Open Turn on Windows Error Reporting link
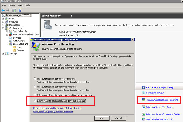183x122 pixels. pos(162,100)
